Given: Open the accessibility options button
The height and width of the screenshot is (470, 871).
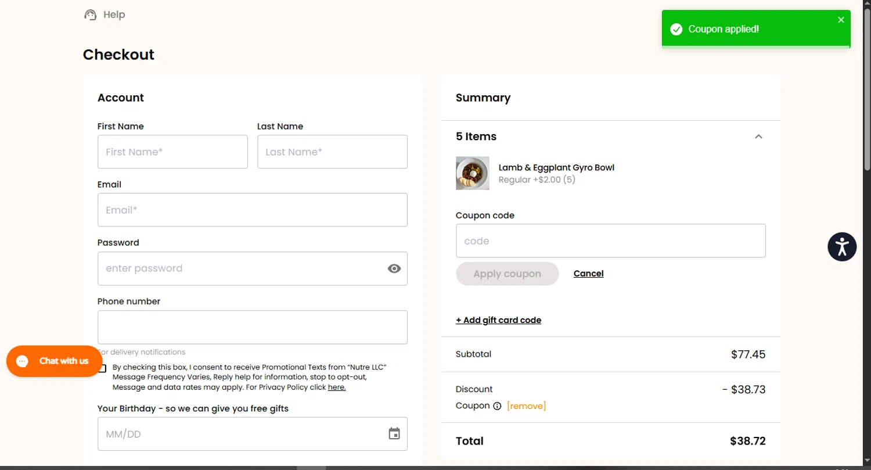Looking at the screenshot, I should [x=842, y=247].
